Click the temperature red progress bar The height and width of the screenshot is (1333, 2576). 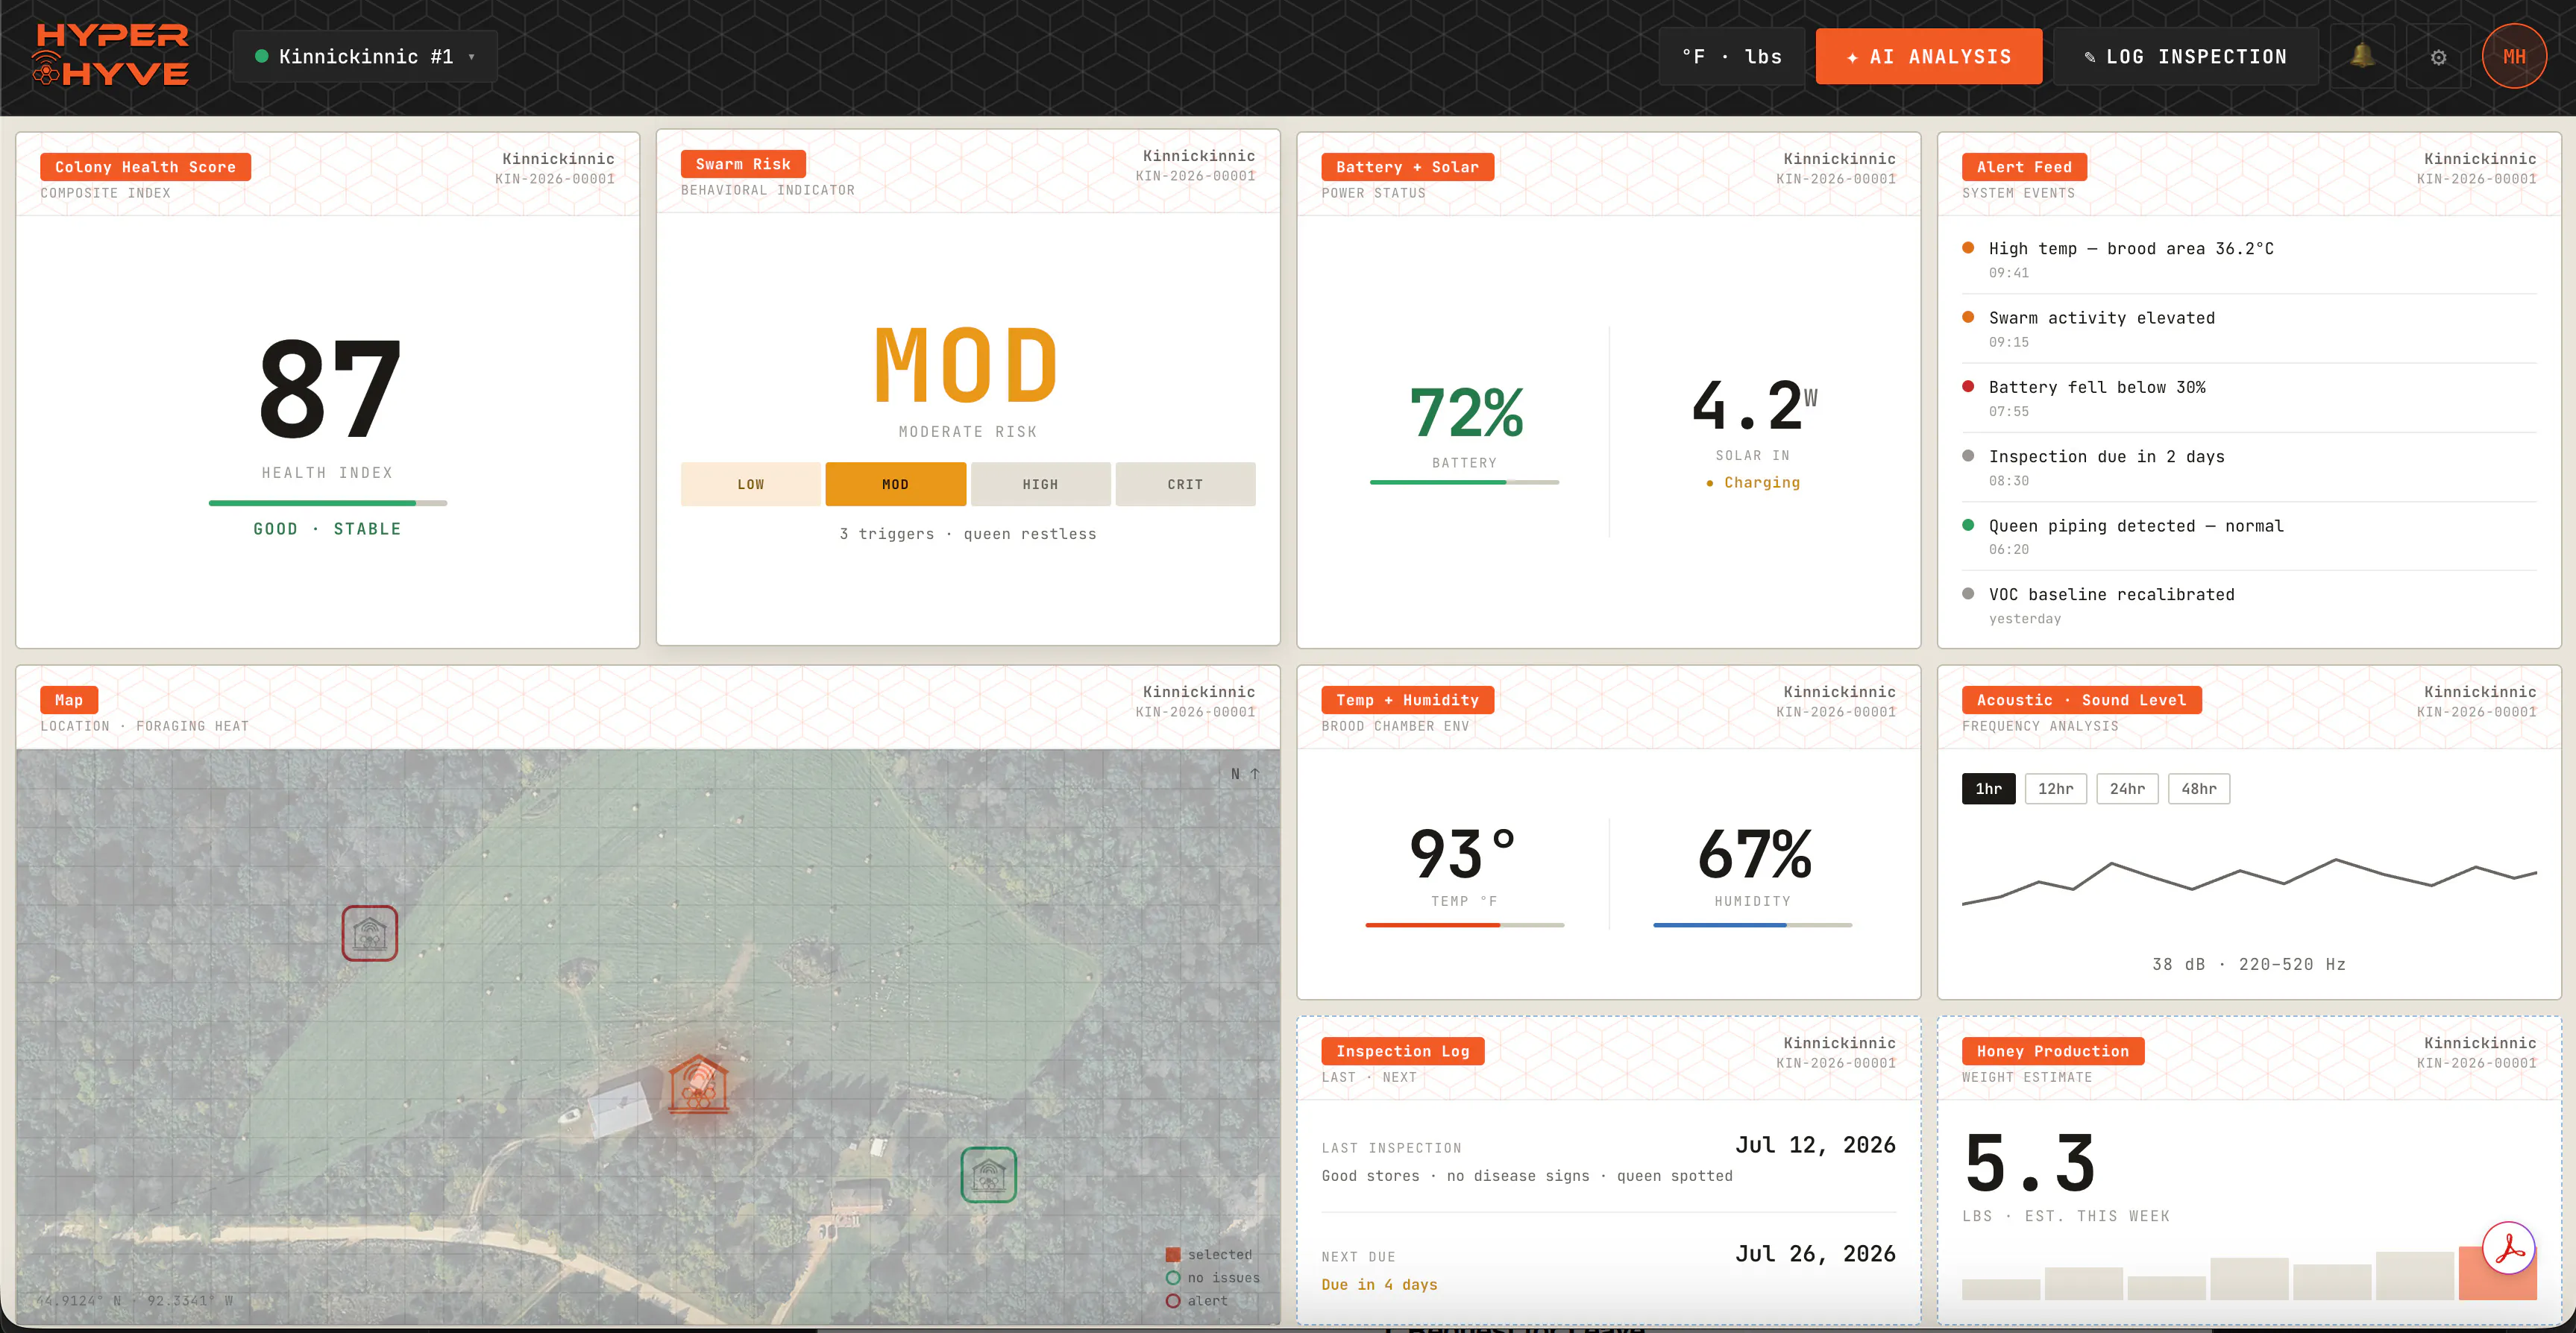[1464, 925]
